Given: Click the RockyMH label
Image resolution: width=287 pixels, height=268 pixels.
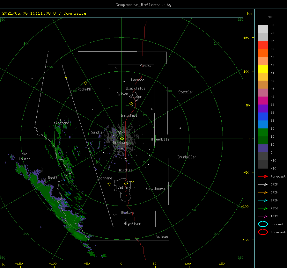Looking at the screenshot, I should pyautogui.click(x=84, y=89).
